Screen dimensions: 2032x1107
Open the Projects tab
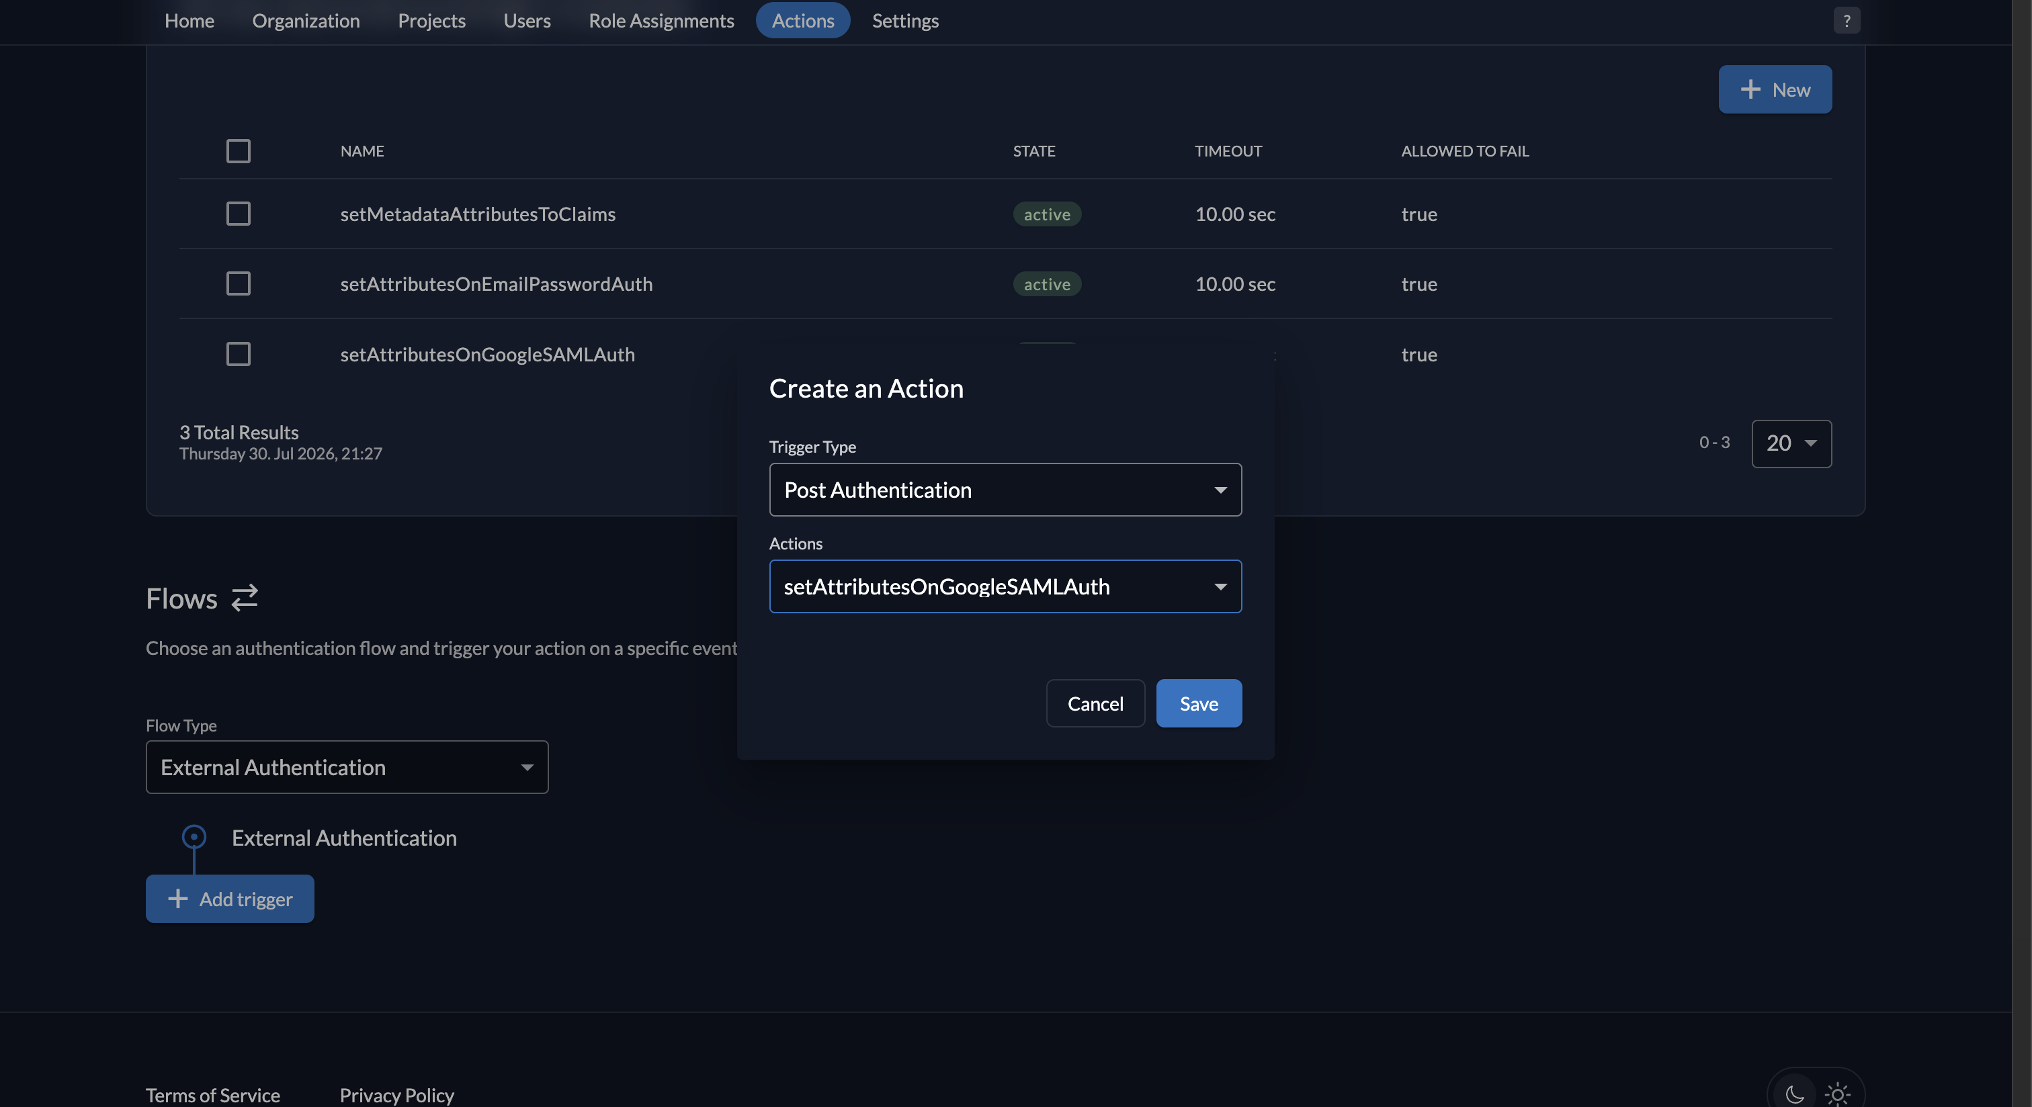(431, 21)
